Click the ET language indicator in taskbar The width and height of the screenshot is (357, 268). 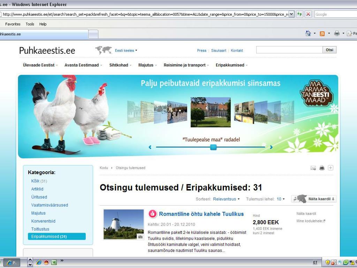[x=315, y=262]
